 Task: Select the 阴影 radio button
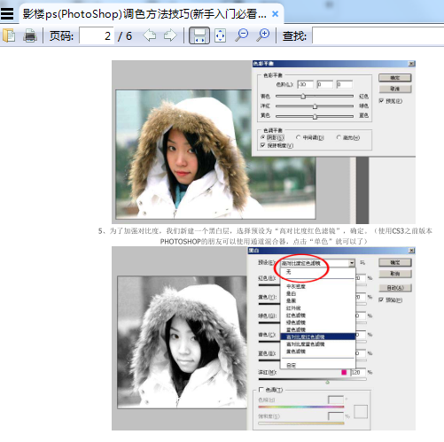click(x=262, y=137)
